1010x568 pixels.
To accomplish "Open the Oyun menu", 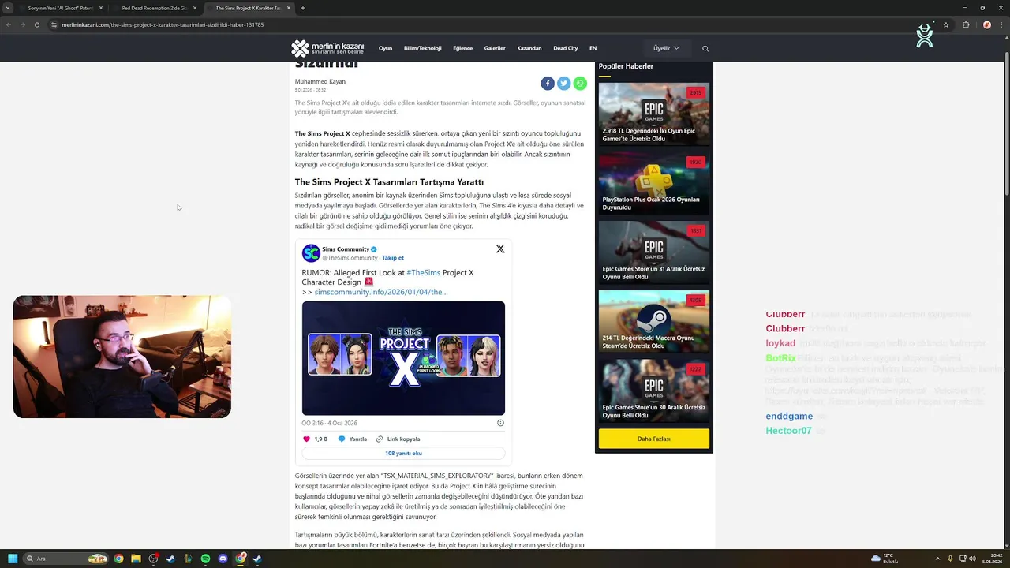I will click(385, 48).
